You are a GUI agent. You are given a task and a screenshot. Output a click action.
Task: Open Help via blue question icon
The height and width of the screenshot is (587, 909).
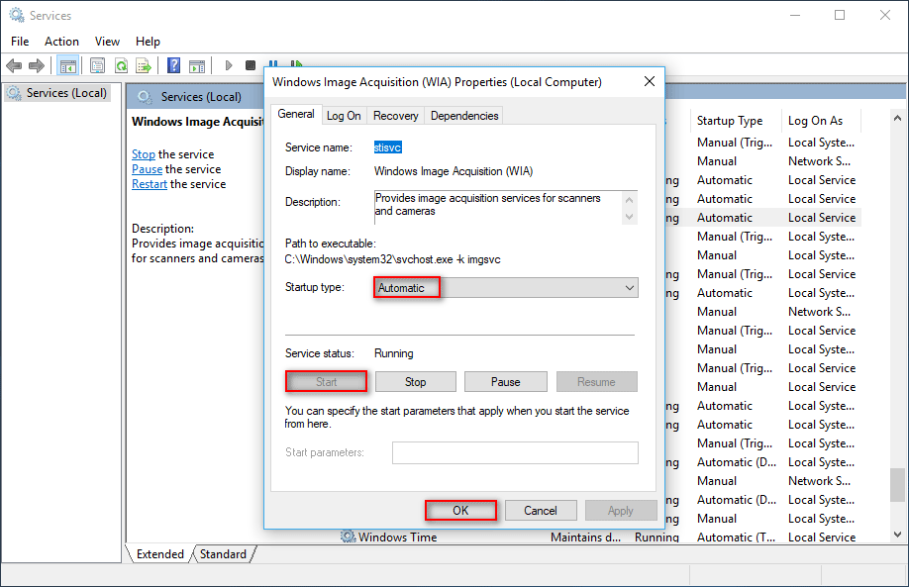pos(173,65)
